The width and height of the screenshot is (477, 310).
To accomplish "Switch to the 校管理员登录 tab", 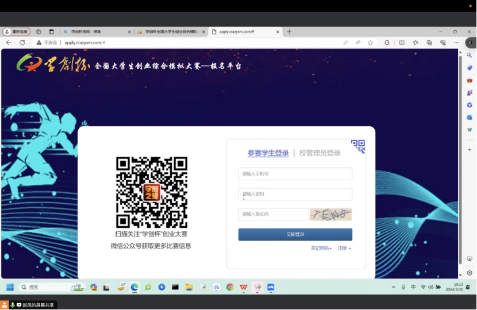I will pyautogui.click(x=320, y=153).
